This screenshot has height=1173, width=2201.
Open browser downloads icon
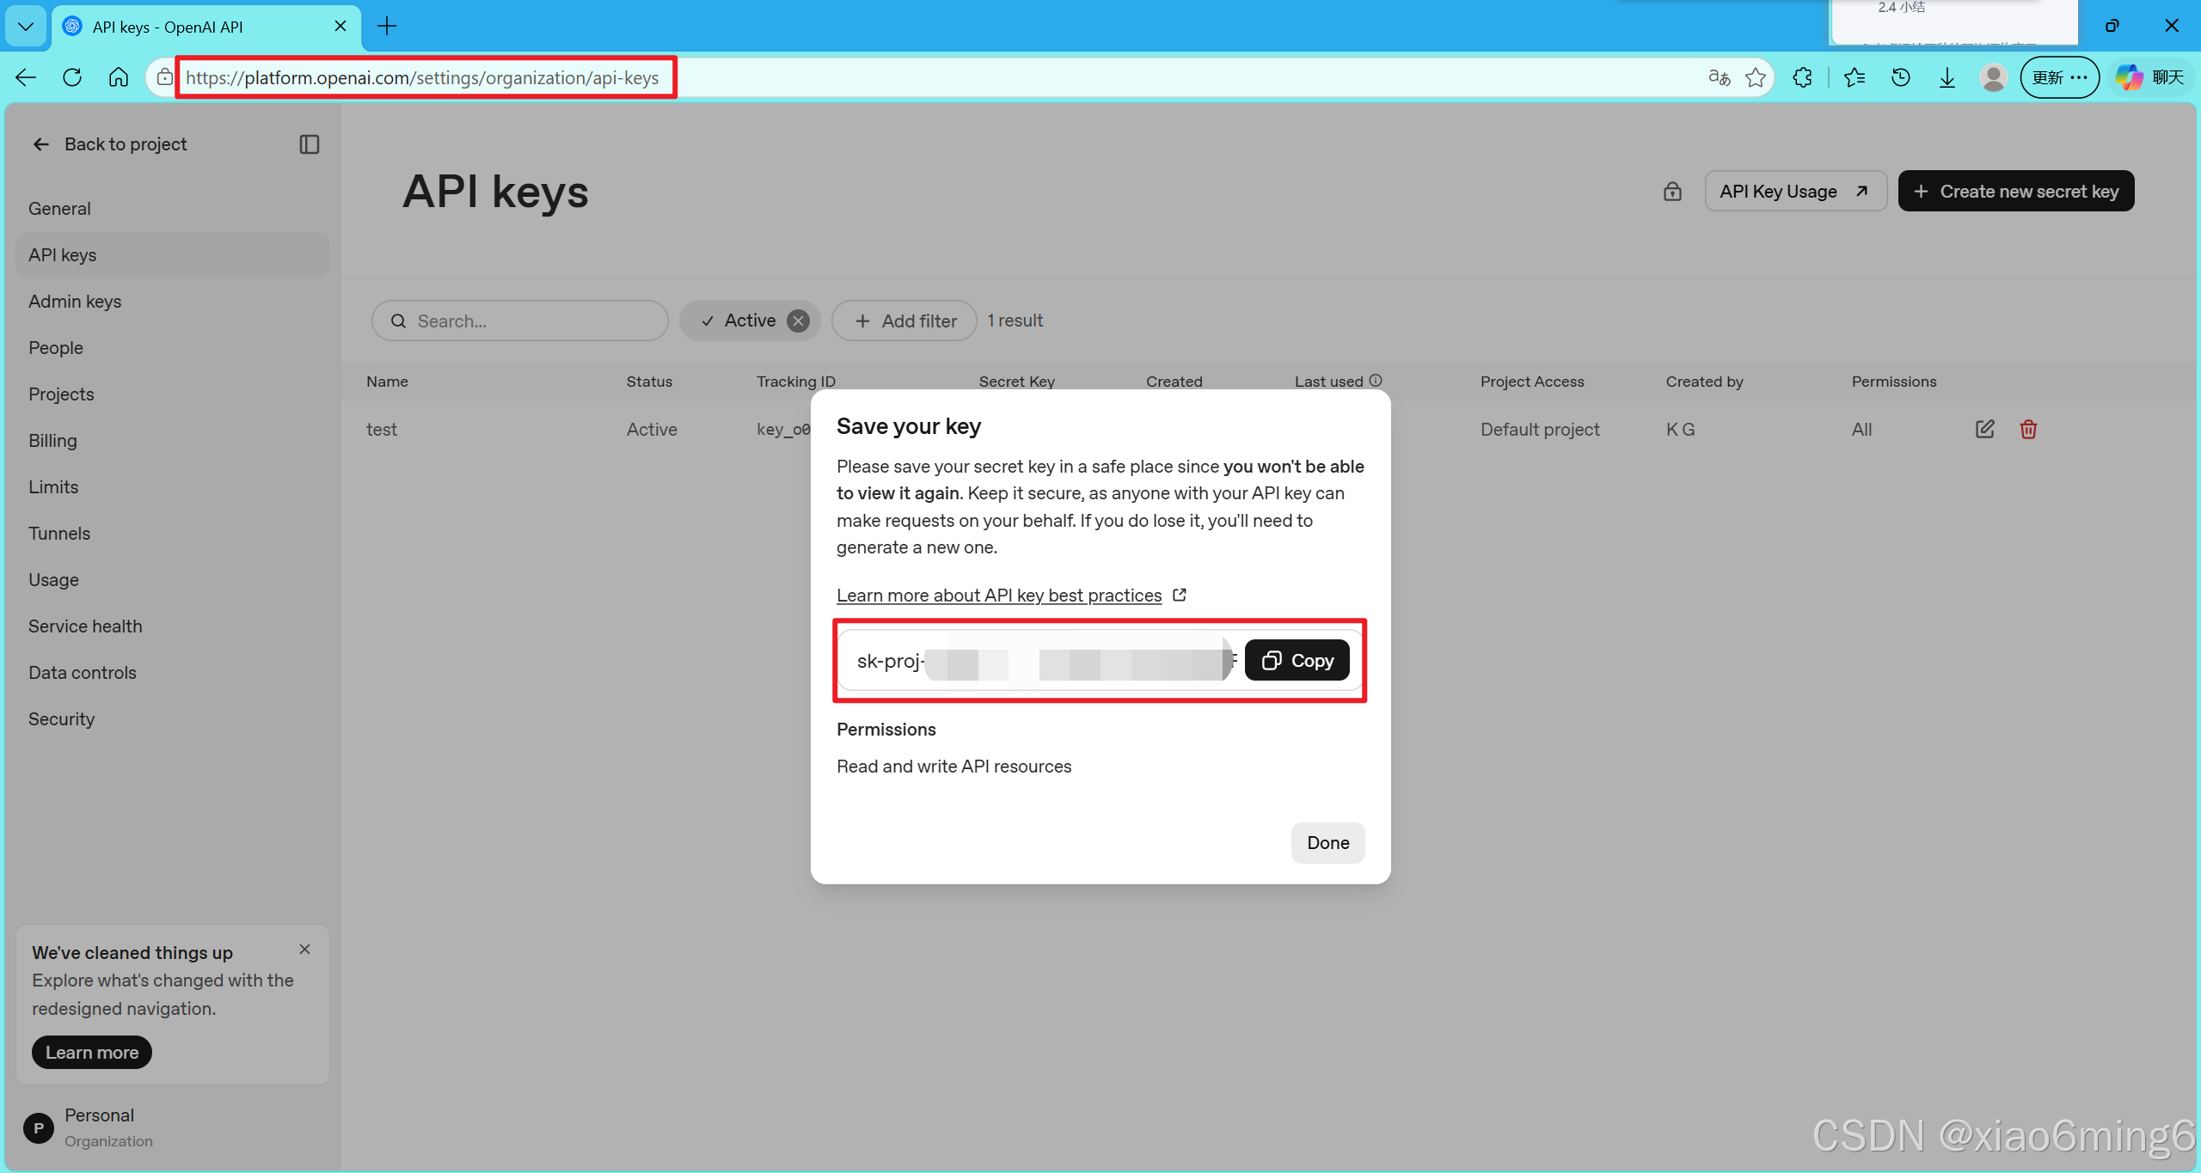pyautogui.click(x=1947, y=77)
